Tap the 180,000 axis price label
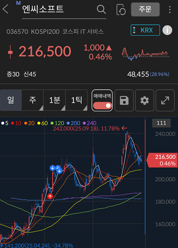 [x=165, y=202]
